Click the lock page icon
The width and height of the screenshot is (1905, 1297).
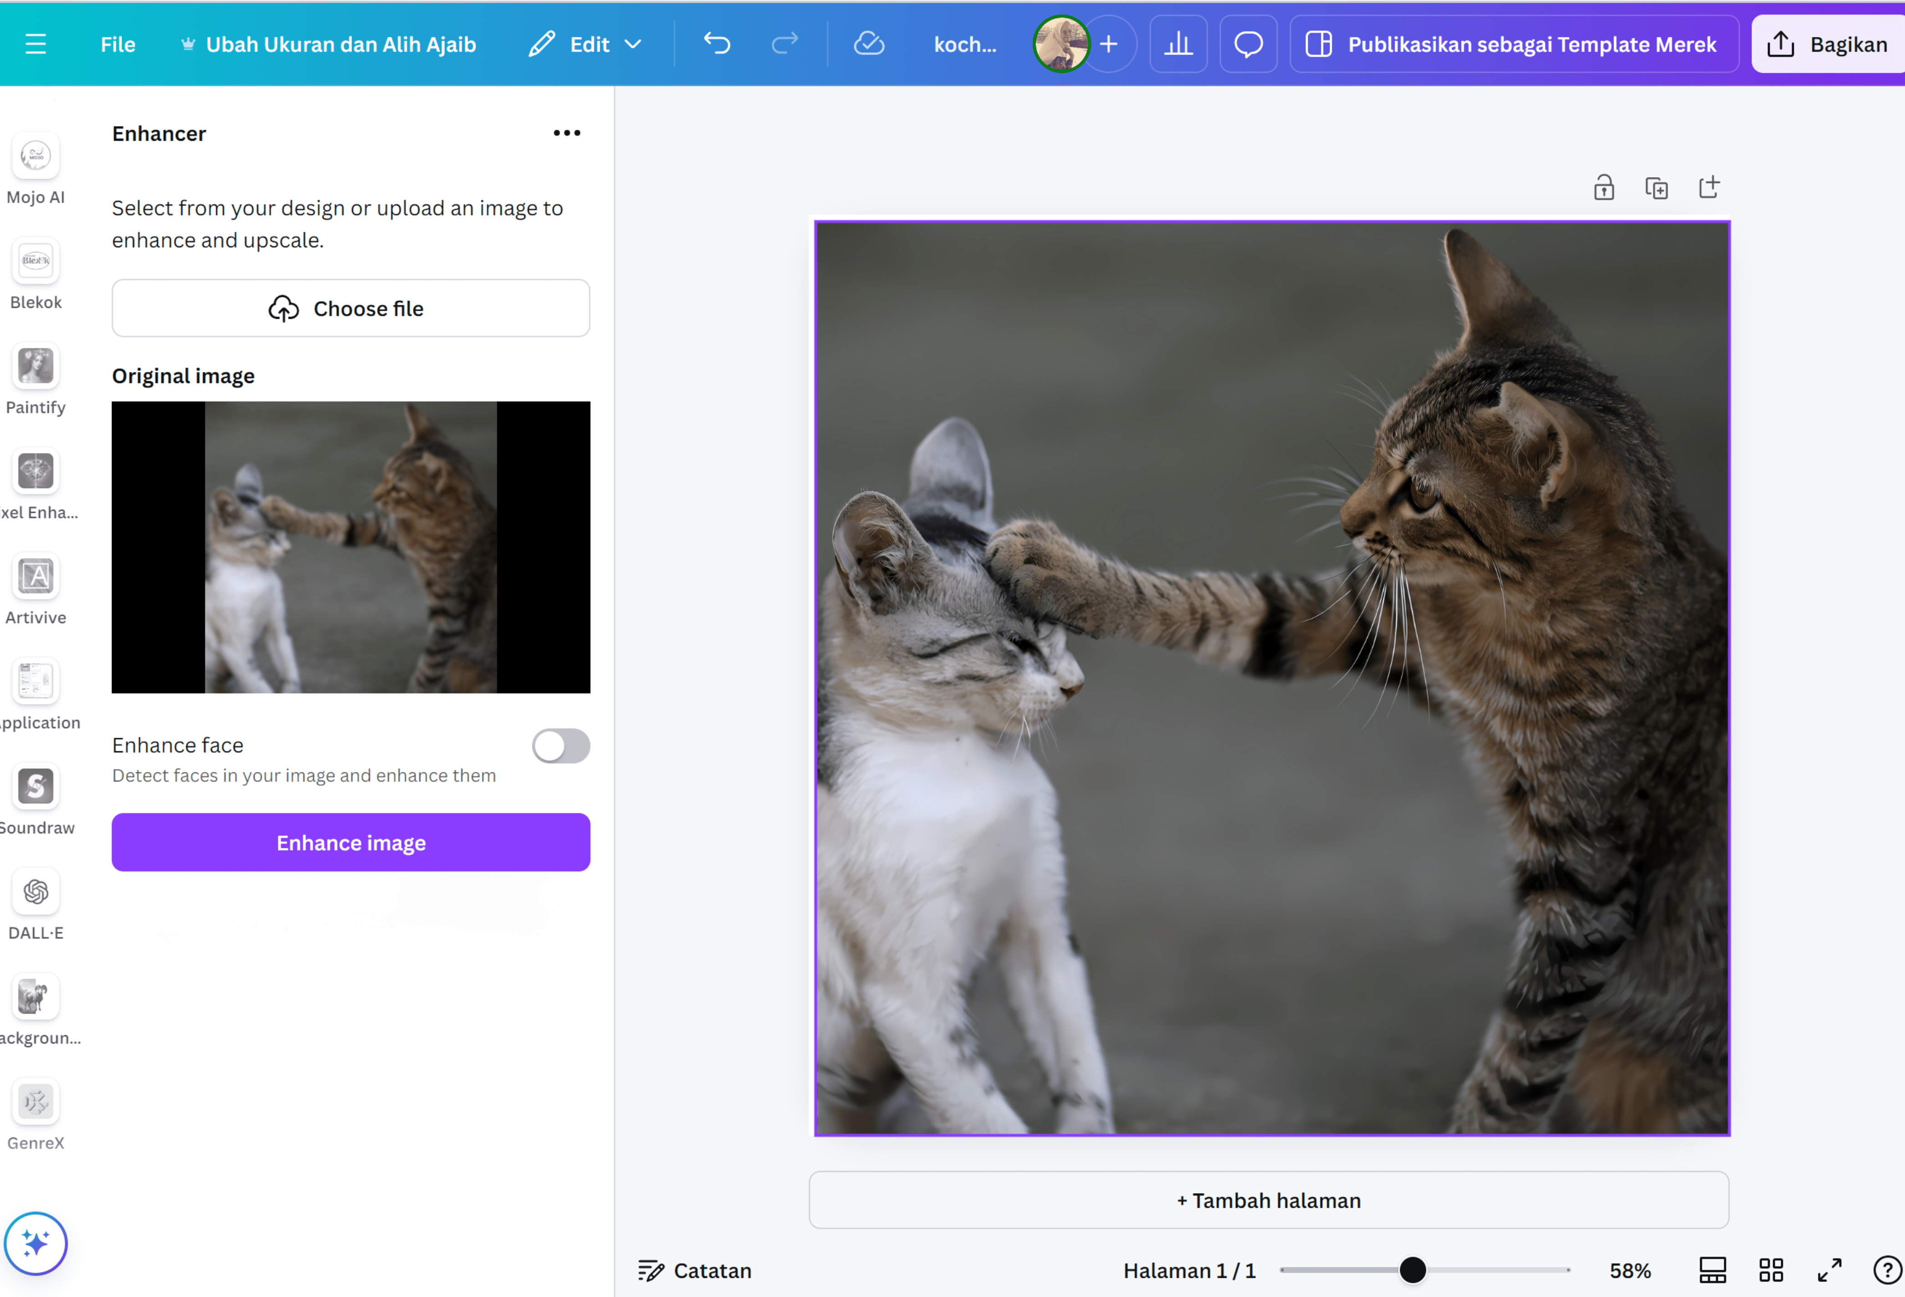(1603, 188)
